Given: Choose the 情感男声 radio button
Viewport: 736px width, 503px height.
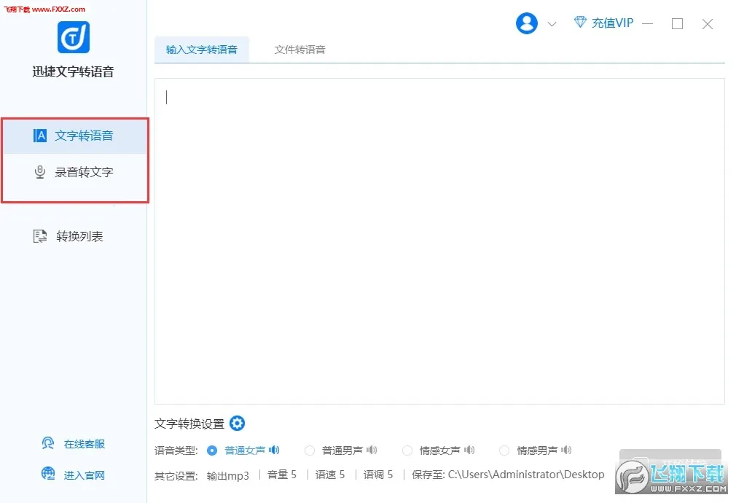Looking at the screenshot, I should 504,451.
